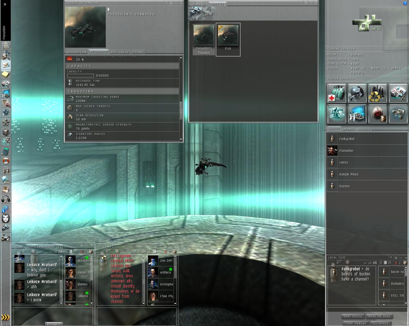The image size is (409, 326).
Task: Open the mail envelope icon
Action: coord(6,65)
